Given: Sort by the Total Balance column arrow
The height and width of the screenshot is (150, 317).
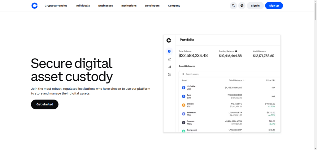Looking at the screenshot, I should pyautogui.click(x=243, y=80).
